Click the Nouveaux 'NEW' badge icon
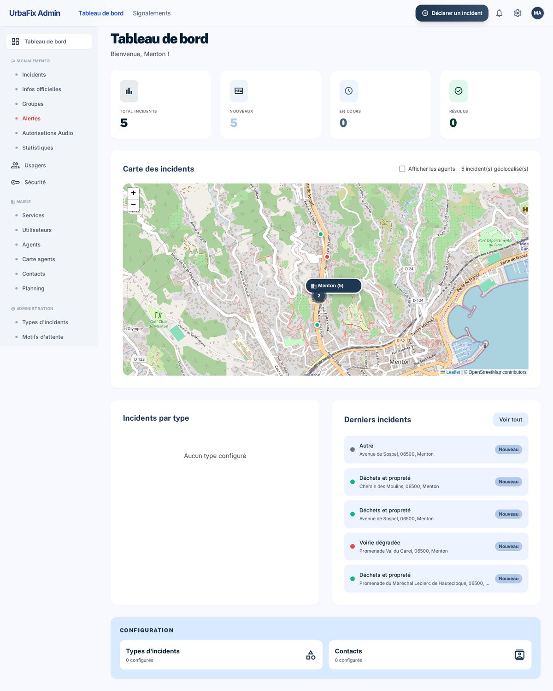The width and height of the screenshot is (553, 691). 239,91
